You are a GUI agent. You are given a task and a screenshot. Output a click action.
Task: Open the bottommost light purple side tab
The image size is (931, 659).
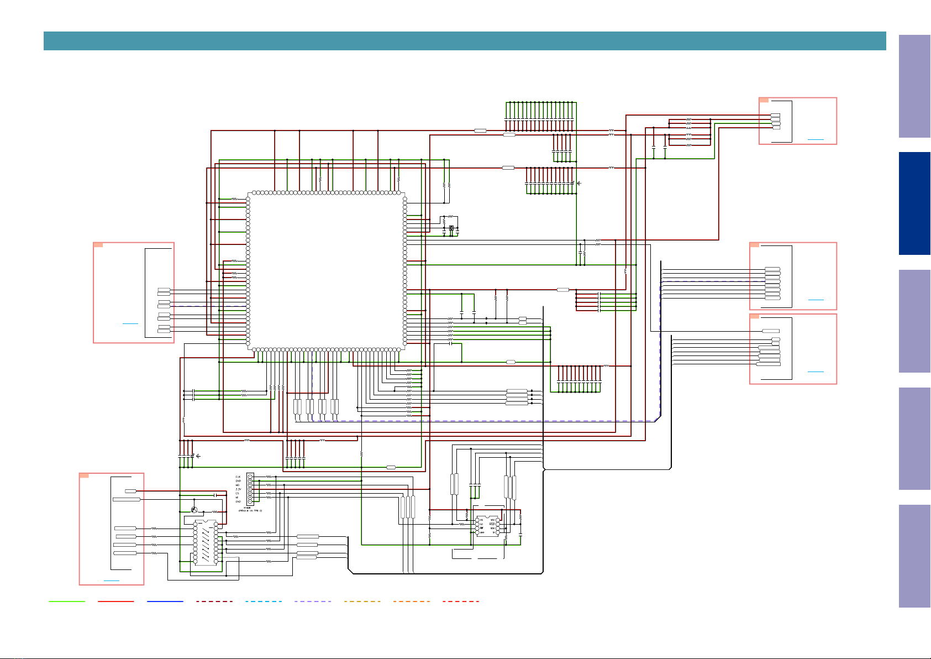(x=914, y=556)
